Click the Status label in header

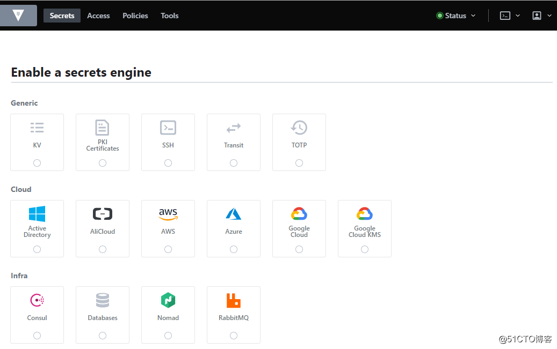click(x=455, y=16)
